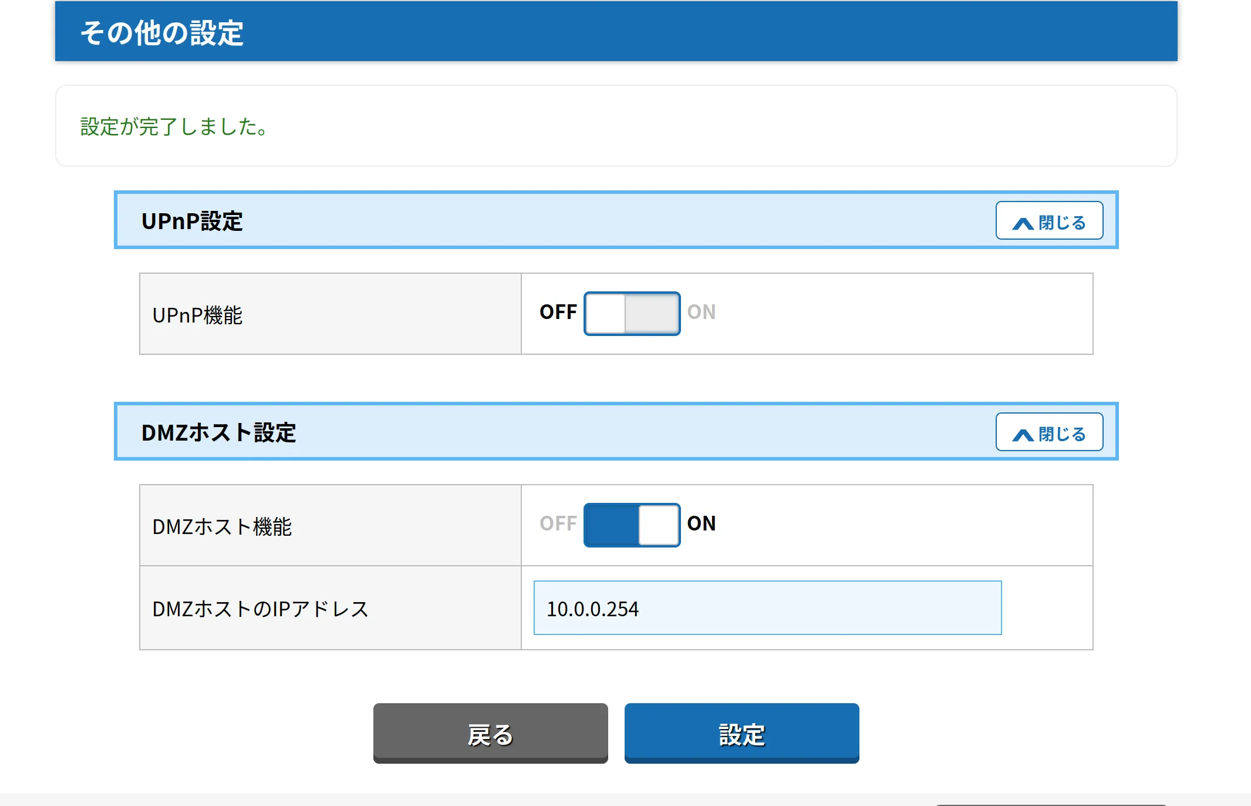Collapse the DMZホスト設定 section with 閉じる
Image resolution: width=1251 pixels, height=806 pixels.
[x=1061, y=434]
